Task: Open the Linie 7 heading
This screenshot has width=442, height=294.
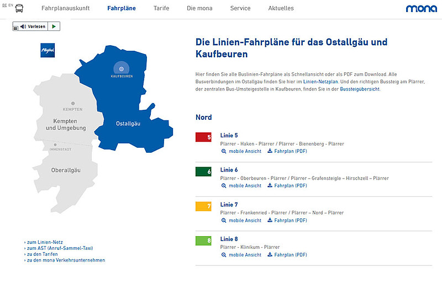Action: (x=229, y=205)
